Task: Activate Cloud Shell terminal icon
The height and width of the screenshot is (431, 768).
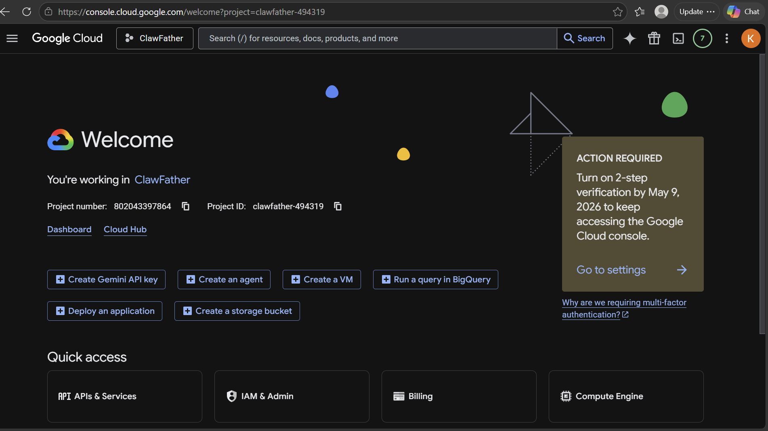Action: click(x=678, y=38)
